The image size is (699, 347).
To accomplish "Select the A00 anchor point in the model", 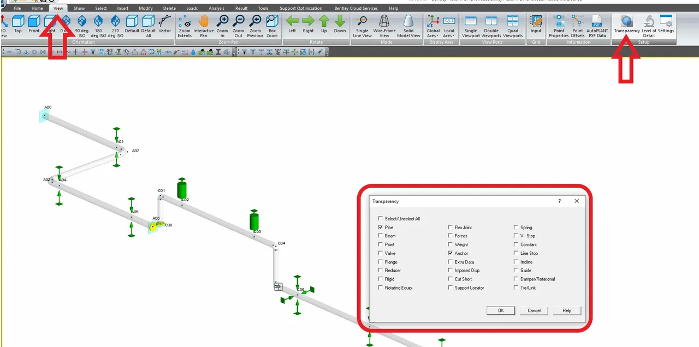I will coord(44,116).
